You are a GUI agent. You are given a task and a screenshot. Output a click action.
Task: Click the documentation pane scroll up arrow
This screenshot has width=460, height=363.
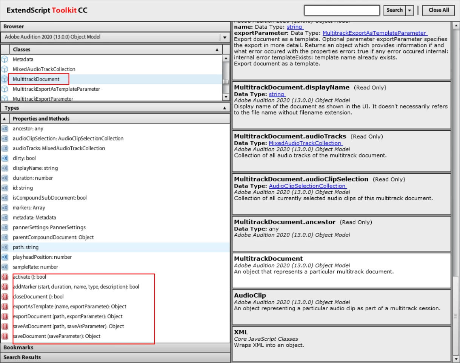point(456,26)
